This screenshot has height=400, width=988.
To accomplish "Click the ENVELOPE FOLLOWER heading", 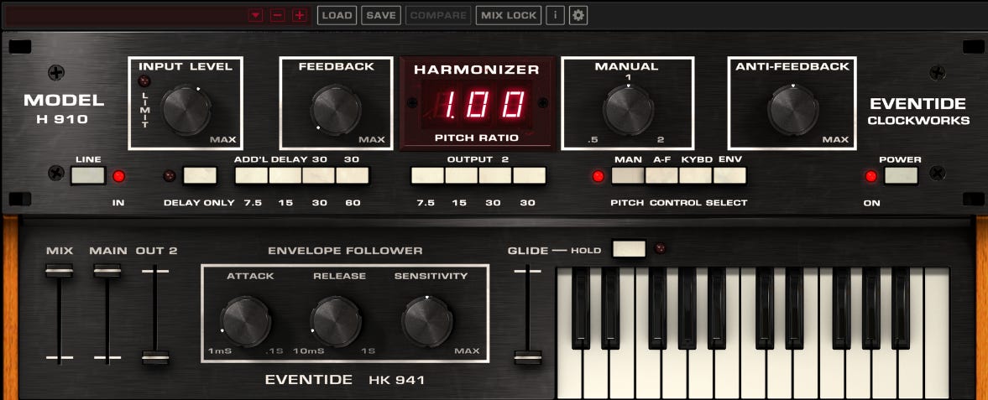I will pyautogui.click(x=345, y=251).
